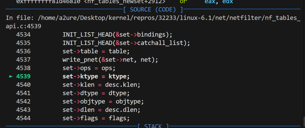Image resolution: width=305 pixels, height=128 pixels.
Task: Click the INIT_LIST_HEAD(&set->bindings) statement
Action: (117, 35)
